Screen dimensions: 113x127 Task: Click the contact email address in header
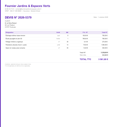[29, 9]
